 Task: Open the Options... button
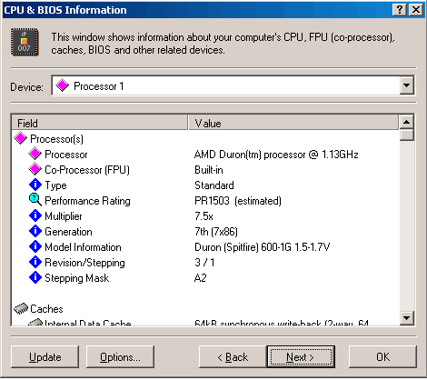point(120,357)
